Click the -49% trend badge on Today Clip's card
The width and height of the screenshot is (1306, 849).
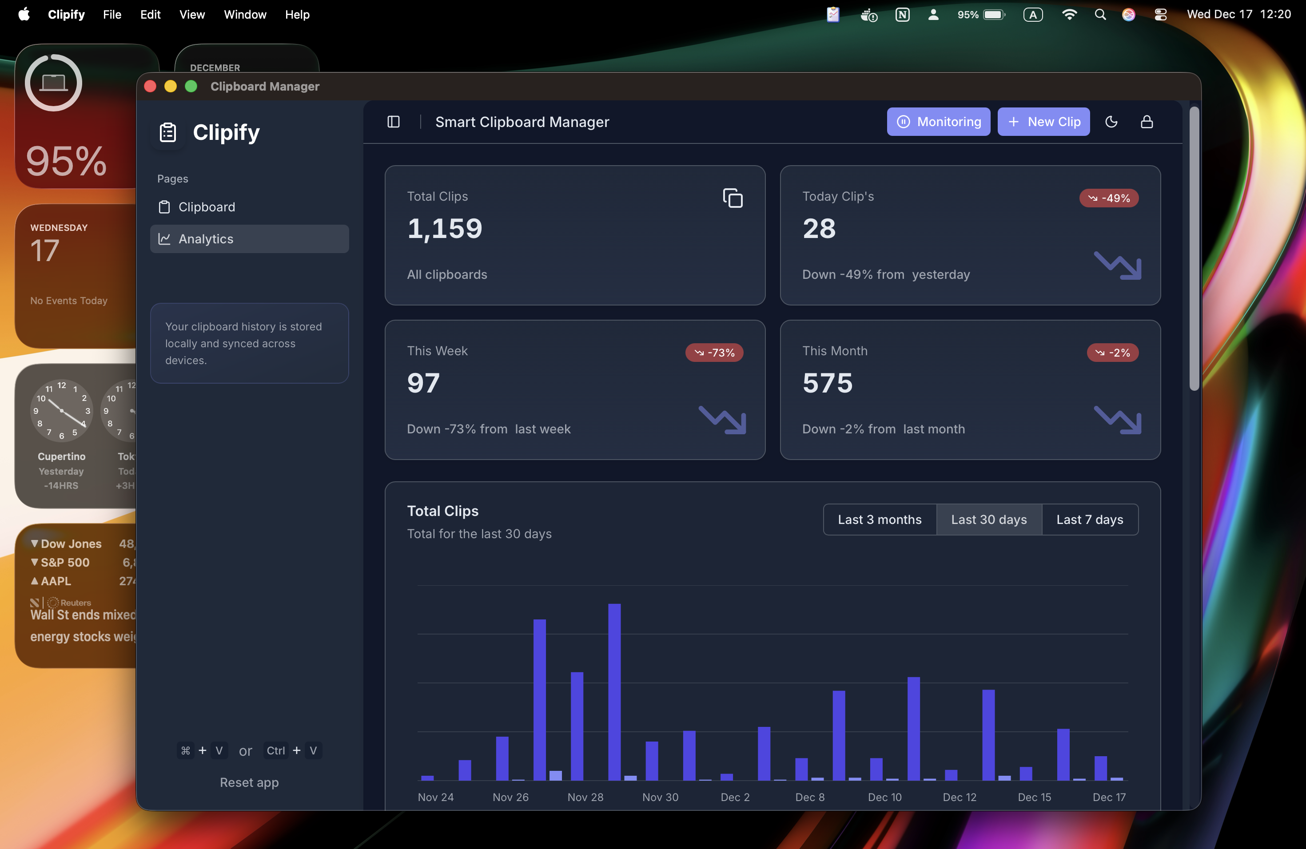[x=1109, y=198]
